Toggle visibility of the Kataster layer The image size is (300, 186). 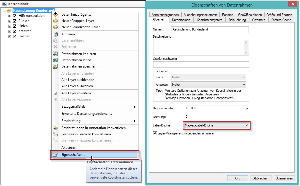click(x=15, y=31)
